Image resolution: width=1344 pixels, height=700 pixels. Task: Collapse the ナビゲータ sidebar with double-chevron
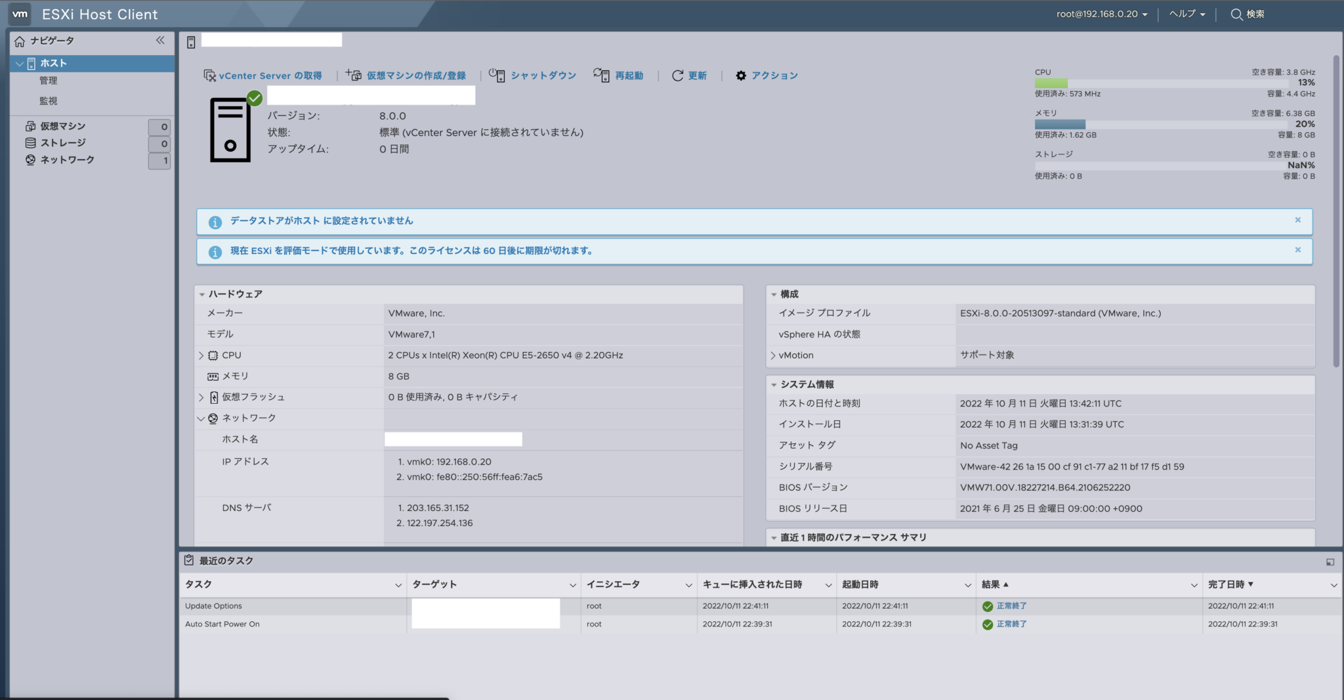[159, 40]
